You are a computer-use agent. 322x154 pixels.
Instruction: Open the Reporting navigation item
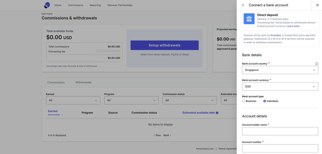click(95, 5)
